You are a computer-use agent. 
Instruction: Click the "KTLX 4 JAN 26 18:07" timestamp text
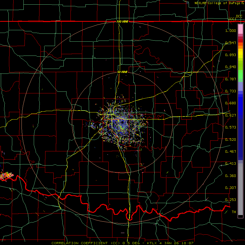coord(170,243)
